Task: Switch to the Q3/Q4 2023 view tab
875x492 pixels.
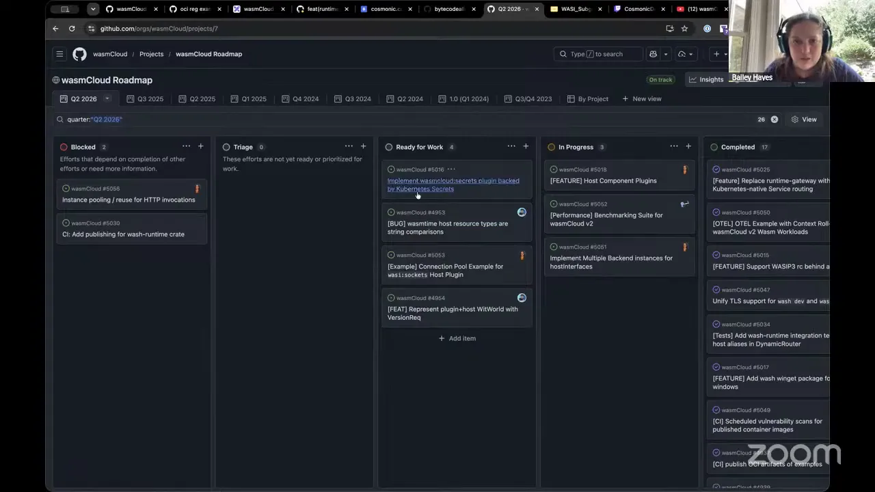Action: (528, 99)
